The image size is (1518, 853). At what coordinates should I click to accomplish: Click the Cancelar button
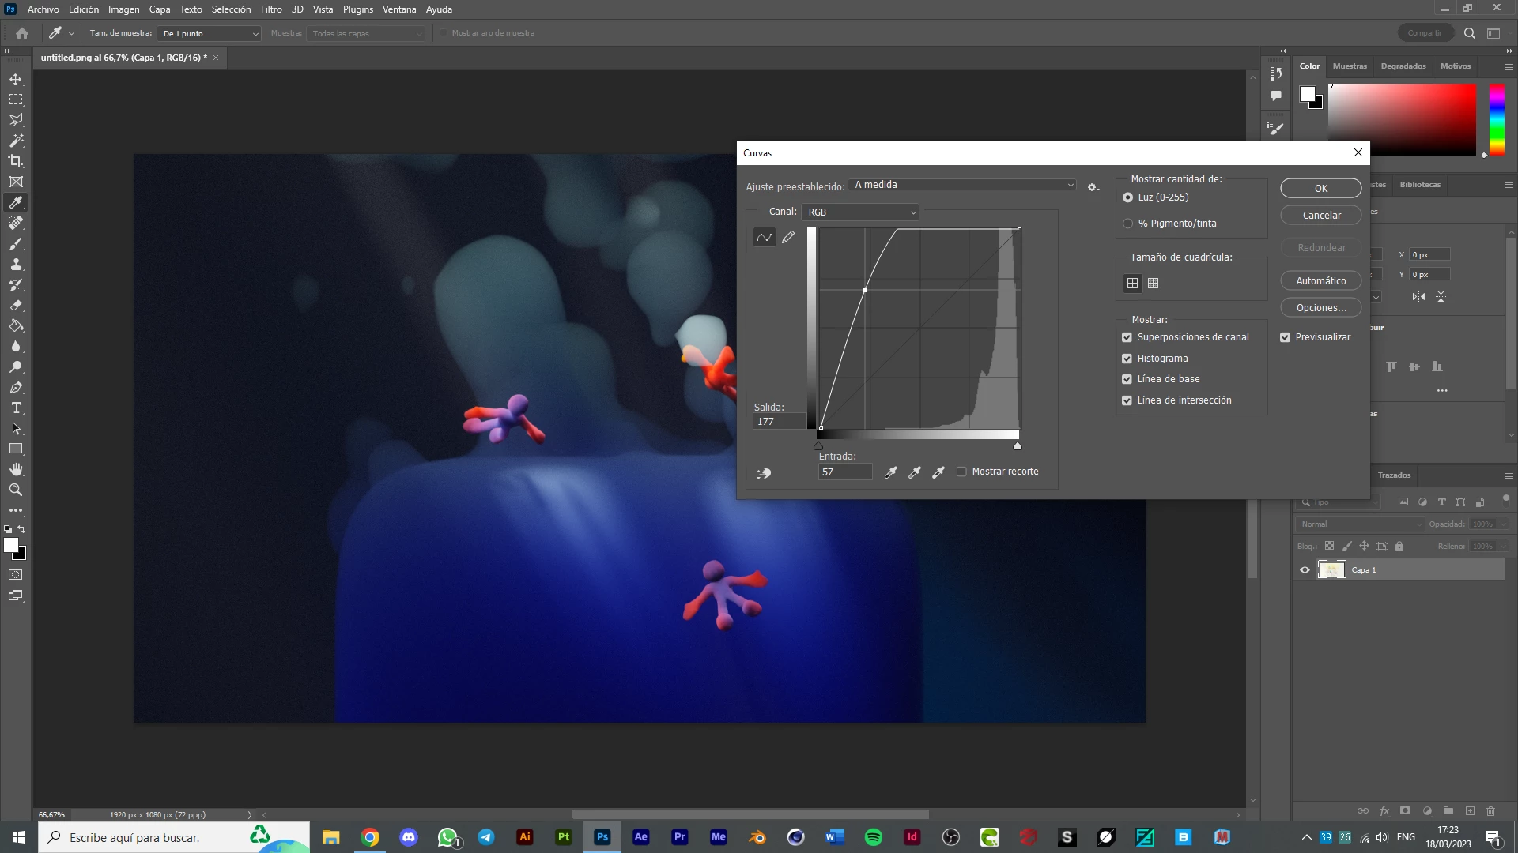pos(1320,216)
